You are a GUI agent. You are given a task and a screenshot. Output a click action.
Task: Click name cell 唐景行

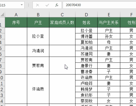coord(86,66)
